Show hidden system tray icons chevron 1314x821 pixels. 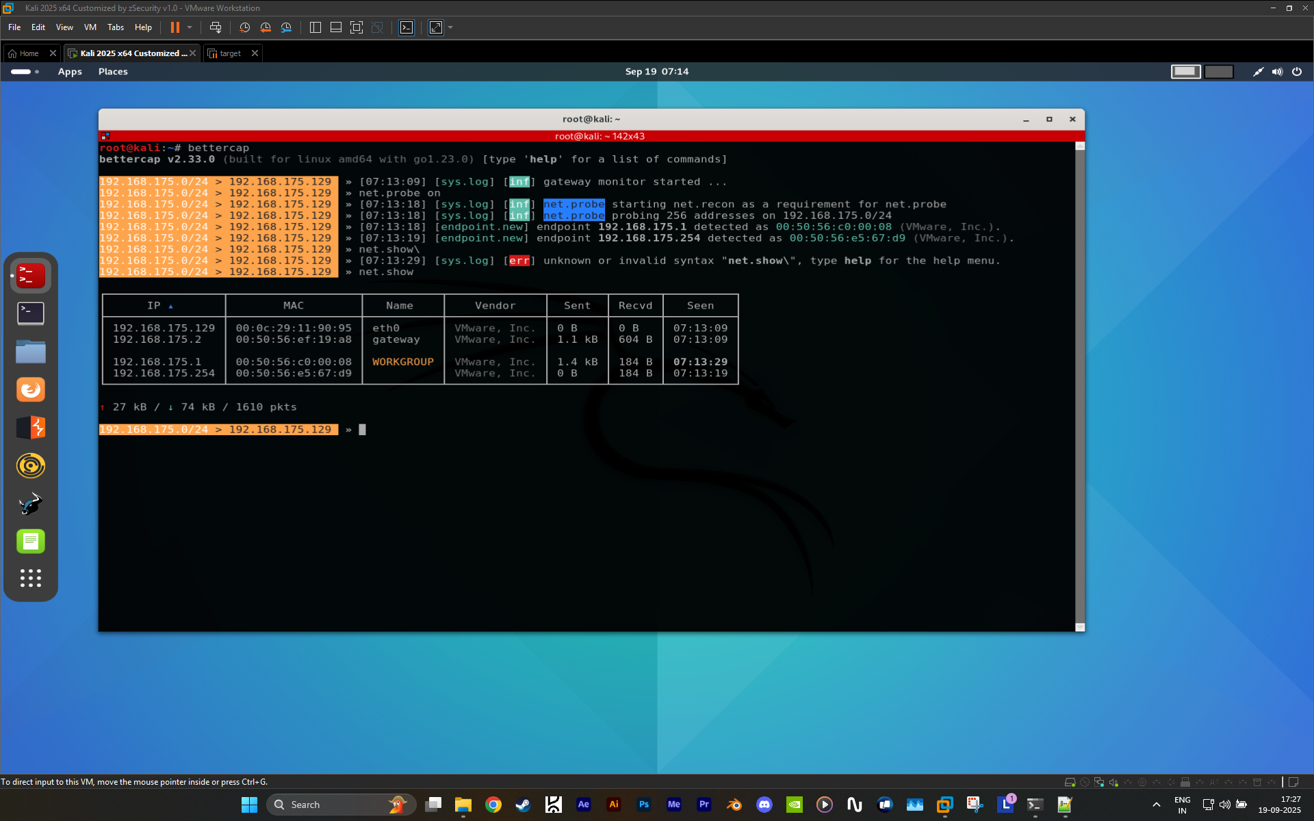point(1157,805)
